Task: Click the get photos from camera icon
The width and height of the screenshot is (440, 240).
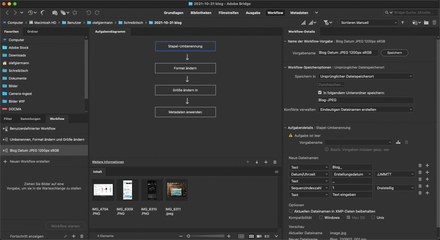Action: [x=55, y=13]
